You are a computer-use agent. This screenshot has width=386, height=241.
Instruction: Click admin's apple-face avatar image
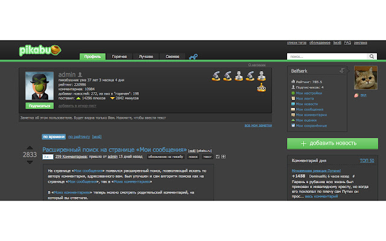[39, 86]
